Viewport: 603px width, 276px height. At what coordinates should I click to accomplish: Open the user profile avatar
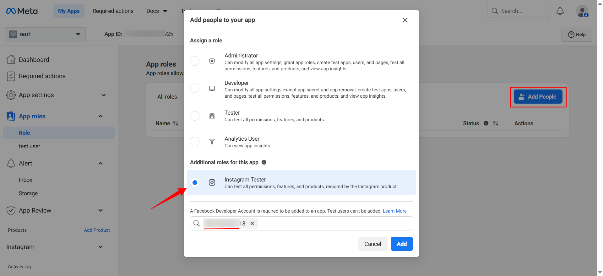pos(582,11)
